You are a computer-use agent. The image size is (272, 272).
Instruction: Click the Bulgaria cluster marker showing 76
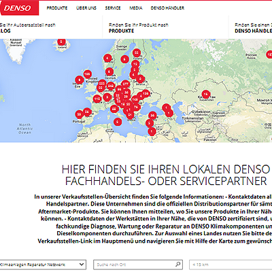point(136,107)
